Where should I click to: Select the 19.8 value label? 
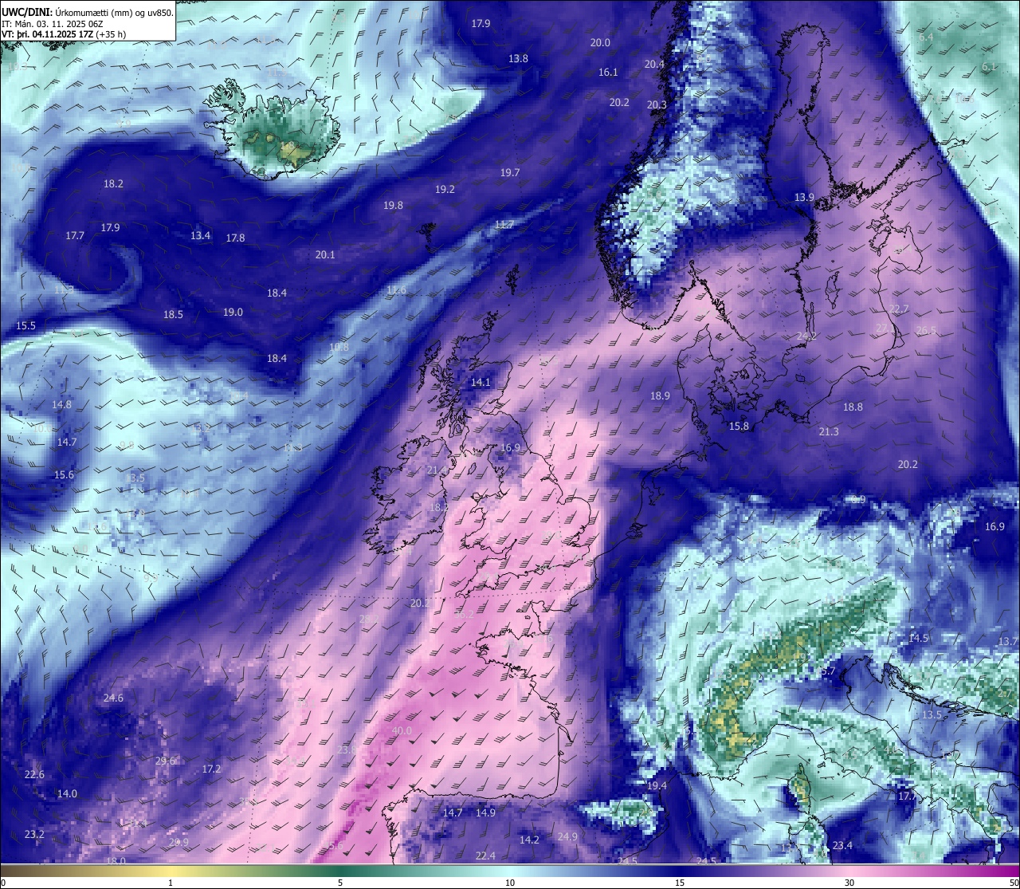(393, 206)
